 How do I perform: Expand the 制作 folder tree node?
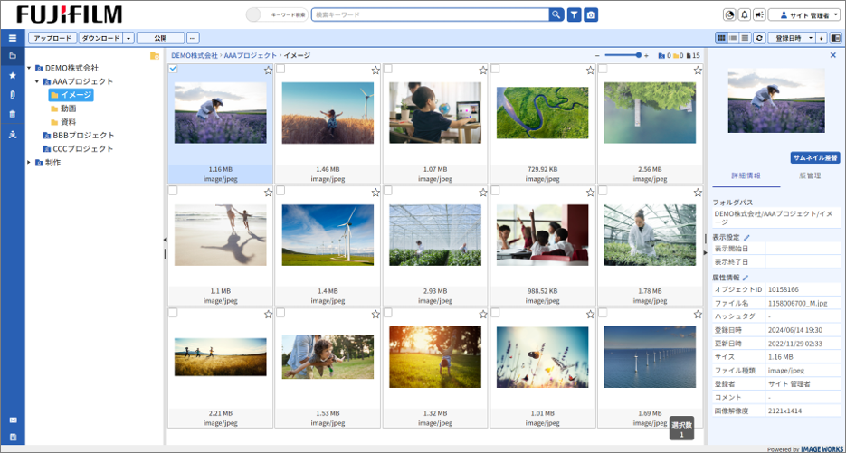click(x=28, y=162)
